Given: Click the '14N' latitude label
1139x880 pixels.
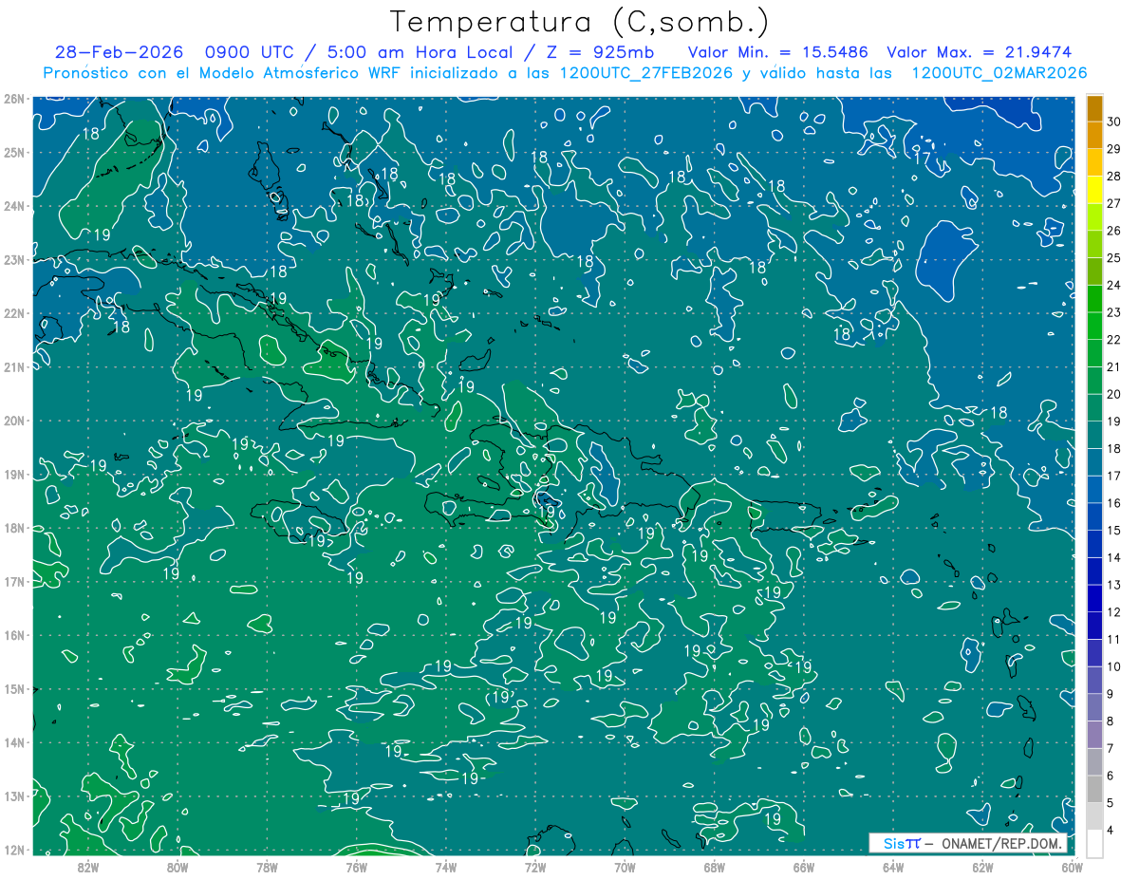Looking at the screenshot, I should click(15, 742).
